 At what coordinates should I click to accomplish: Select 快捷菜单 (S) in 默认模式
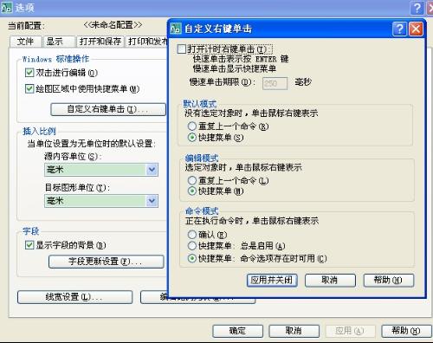pyautogui.click(x=192, y=137)
